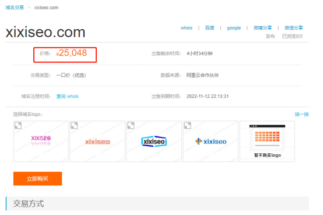This screenshot has width=323, height=215.
Task: Click xixiseo.com in the breadcrumb
Action: [46, 8]
